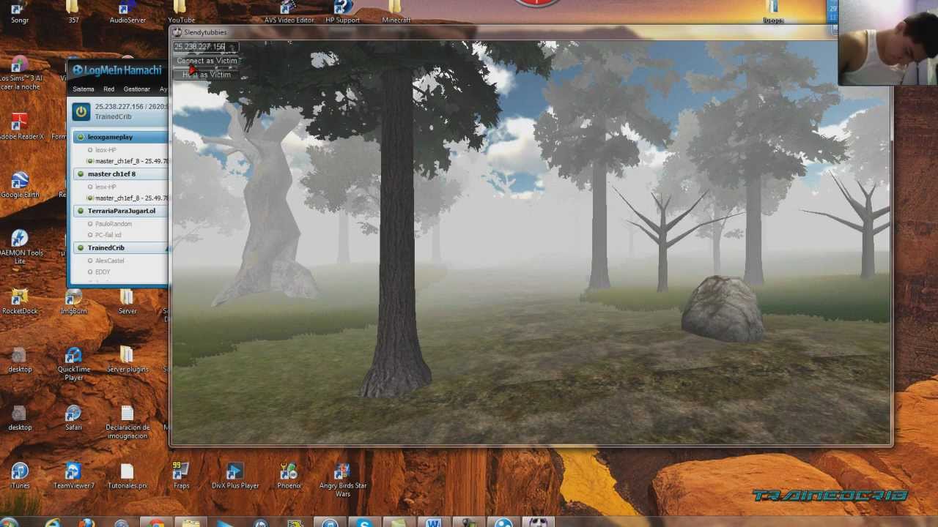Screen dimensions: 938x527
Task: Open the Tutoriales.prx file
Action: pos(128,475)
